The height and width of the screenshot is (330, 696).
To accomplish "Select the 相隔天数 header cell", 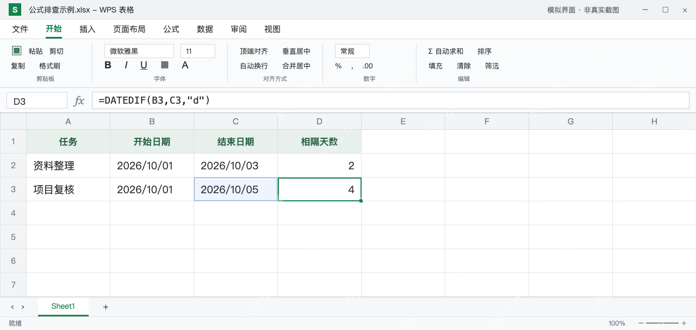I will [x=320, y=142].
